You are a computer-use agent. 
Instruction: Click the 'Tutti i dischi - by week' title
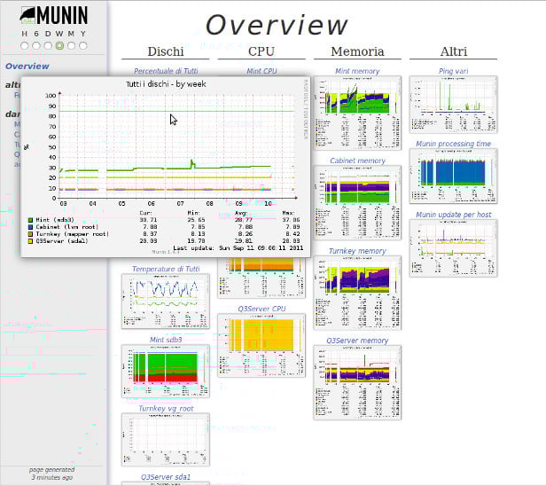[166, 84]
